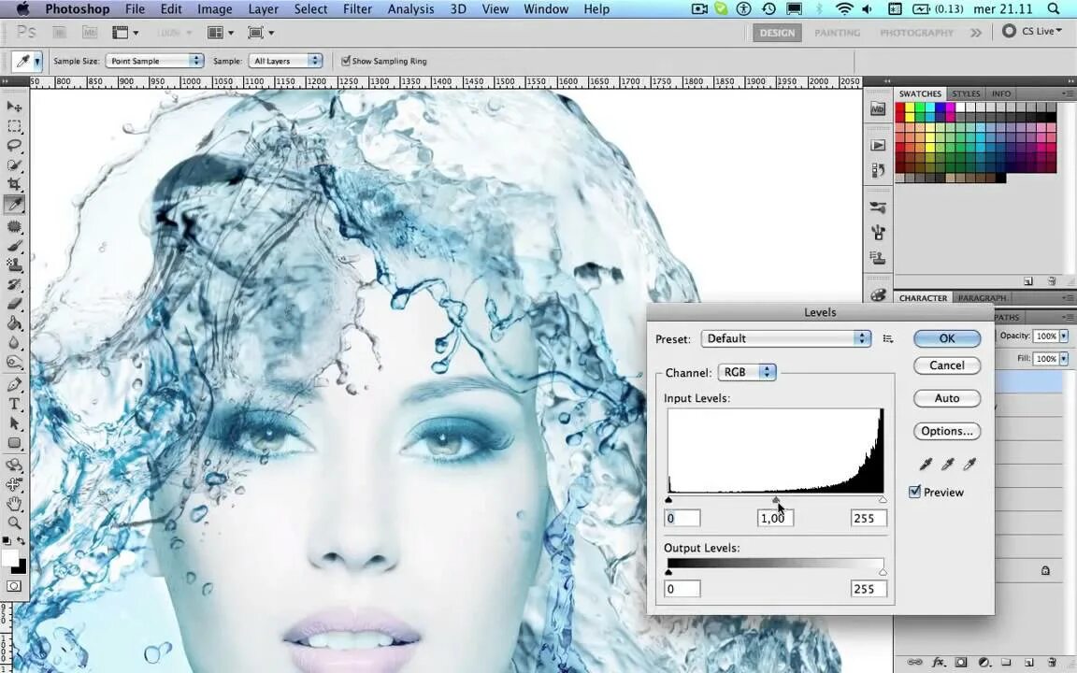The height and width of the screenshot is (673, 1077).
Task: Select the Clone Stamp tool
Action: (x=14, y=265)
